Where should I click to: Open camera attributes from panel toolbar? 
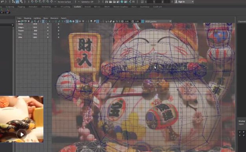pos(25,21)
